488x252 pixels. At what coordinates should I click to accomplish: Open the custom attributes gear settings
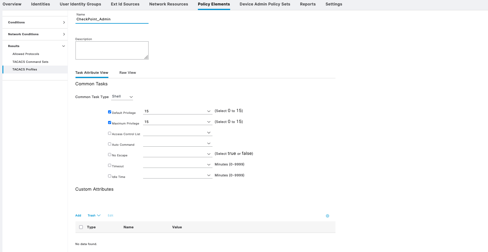coord(328,216)
